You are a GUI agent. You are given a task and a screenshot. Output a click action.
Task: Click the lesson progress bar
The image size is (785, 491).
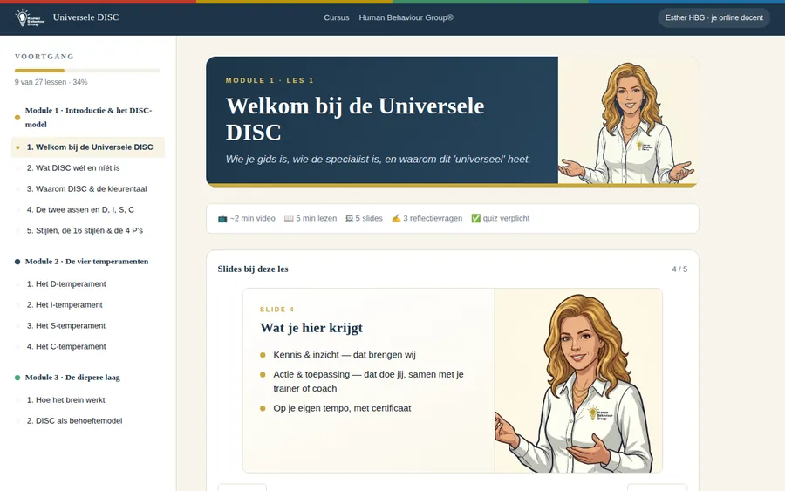coord(87,71)
